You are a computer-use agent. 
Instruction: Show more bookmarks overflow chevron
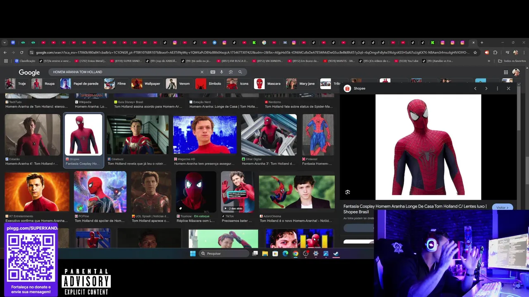(489, 61)
